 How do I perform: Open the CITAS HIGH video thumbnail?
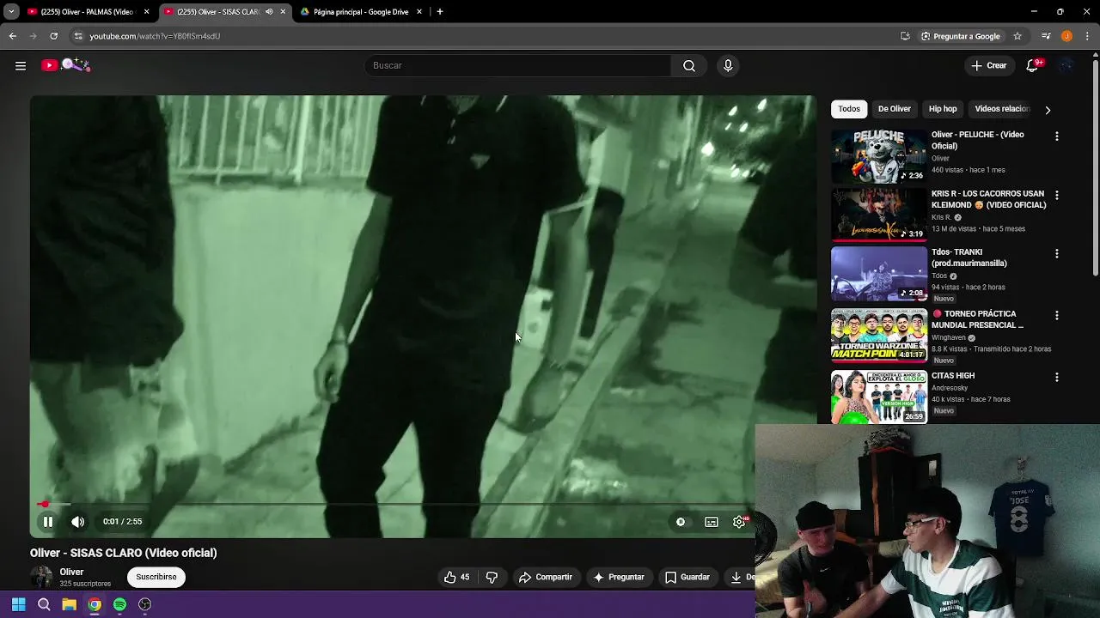(x=879, y=397)
